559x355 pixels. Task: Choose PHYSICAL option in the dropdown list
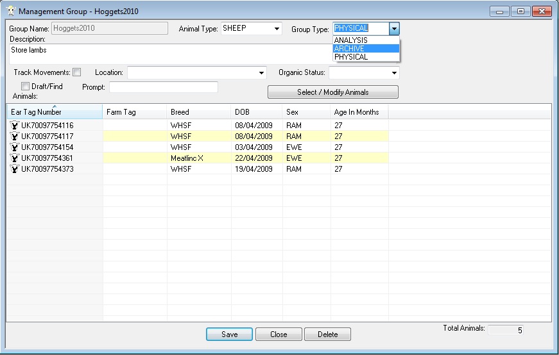(x=366, y=57)
